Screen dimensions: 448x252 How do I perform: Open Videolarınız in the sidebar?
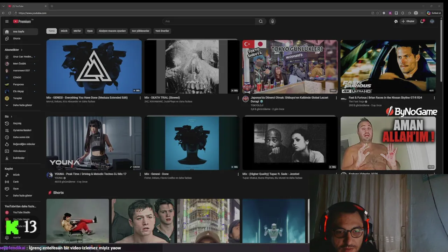pos(21,151)
